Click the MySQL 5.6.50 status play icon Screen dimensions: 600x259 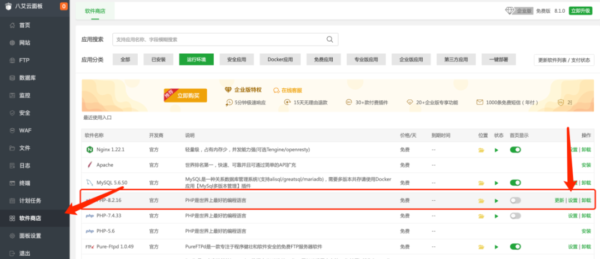click(497, 183)
